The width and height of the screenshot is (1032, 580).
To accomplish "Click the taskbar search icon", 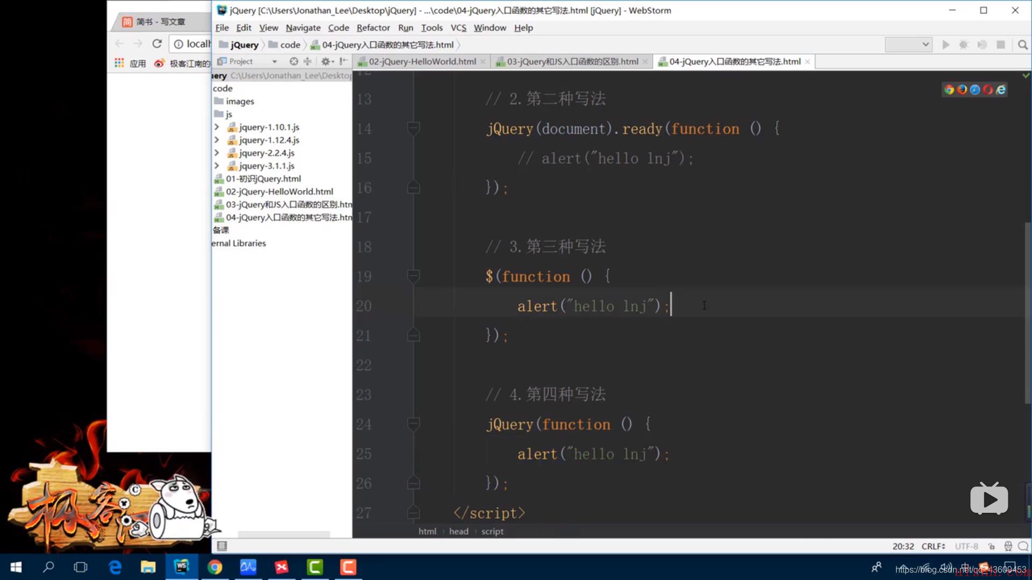I will point(48,567).
